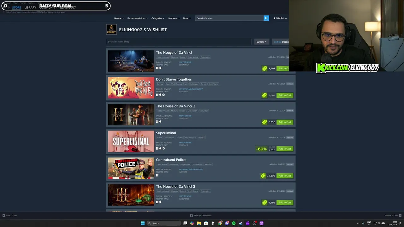Open Superliminal title link
404x227 pixels.
pyautogui.click(x=166, y=133)
